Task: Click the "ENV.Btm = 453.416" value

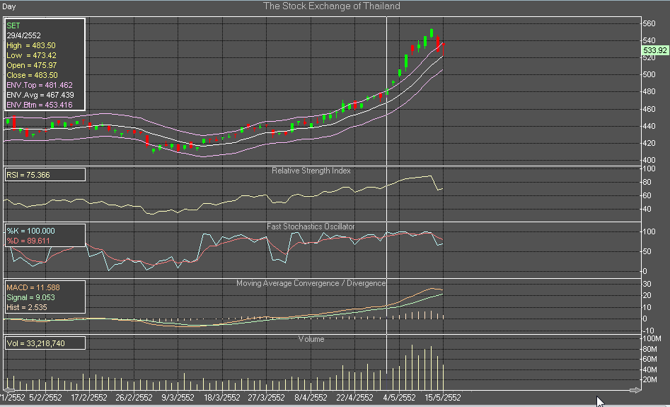Action: 40,105
